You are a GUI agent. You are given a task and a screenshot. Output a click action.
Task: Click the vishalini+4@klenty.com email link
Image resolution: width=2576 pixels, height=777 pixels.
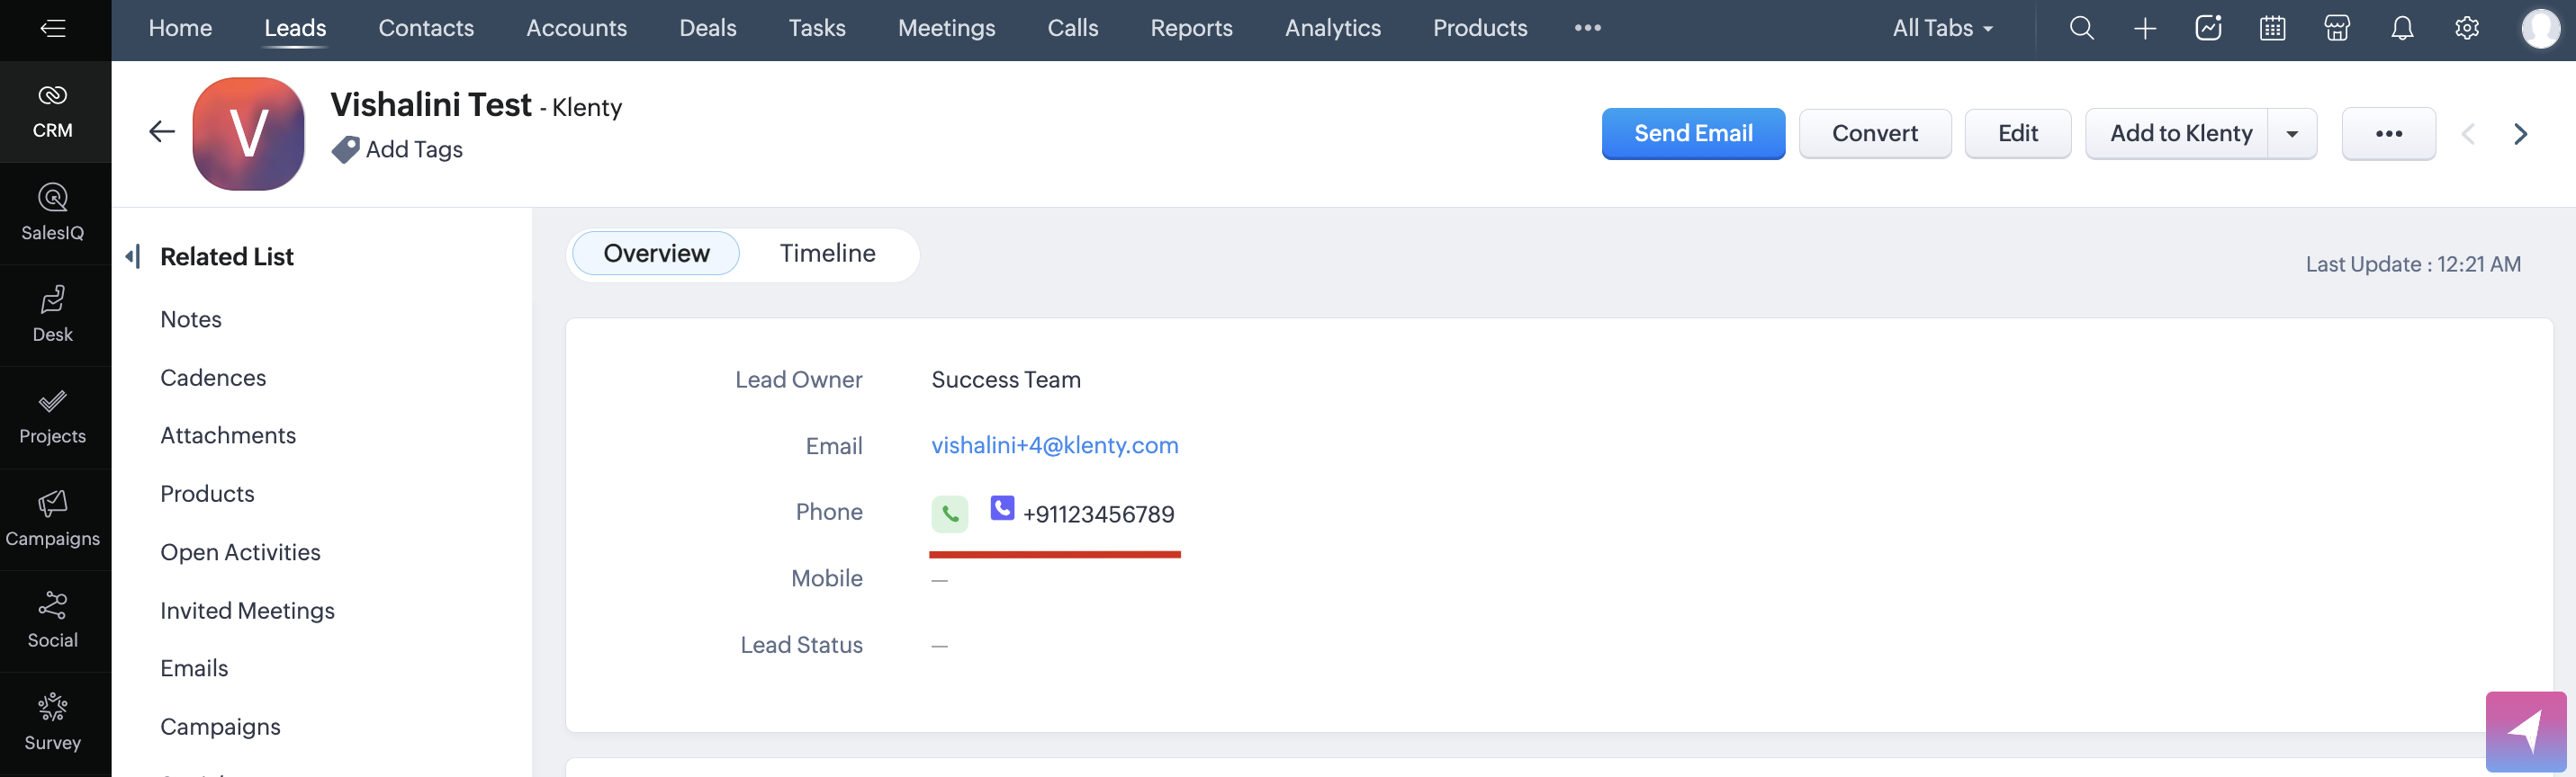coord(1054,445)
